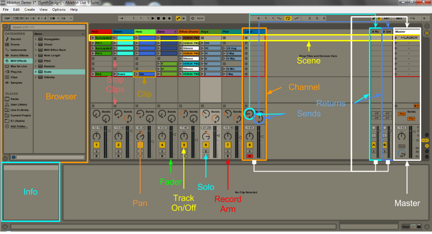Expand the MIDI Effect Rack folder
432x234 pixels.
36,50
